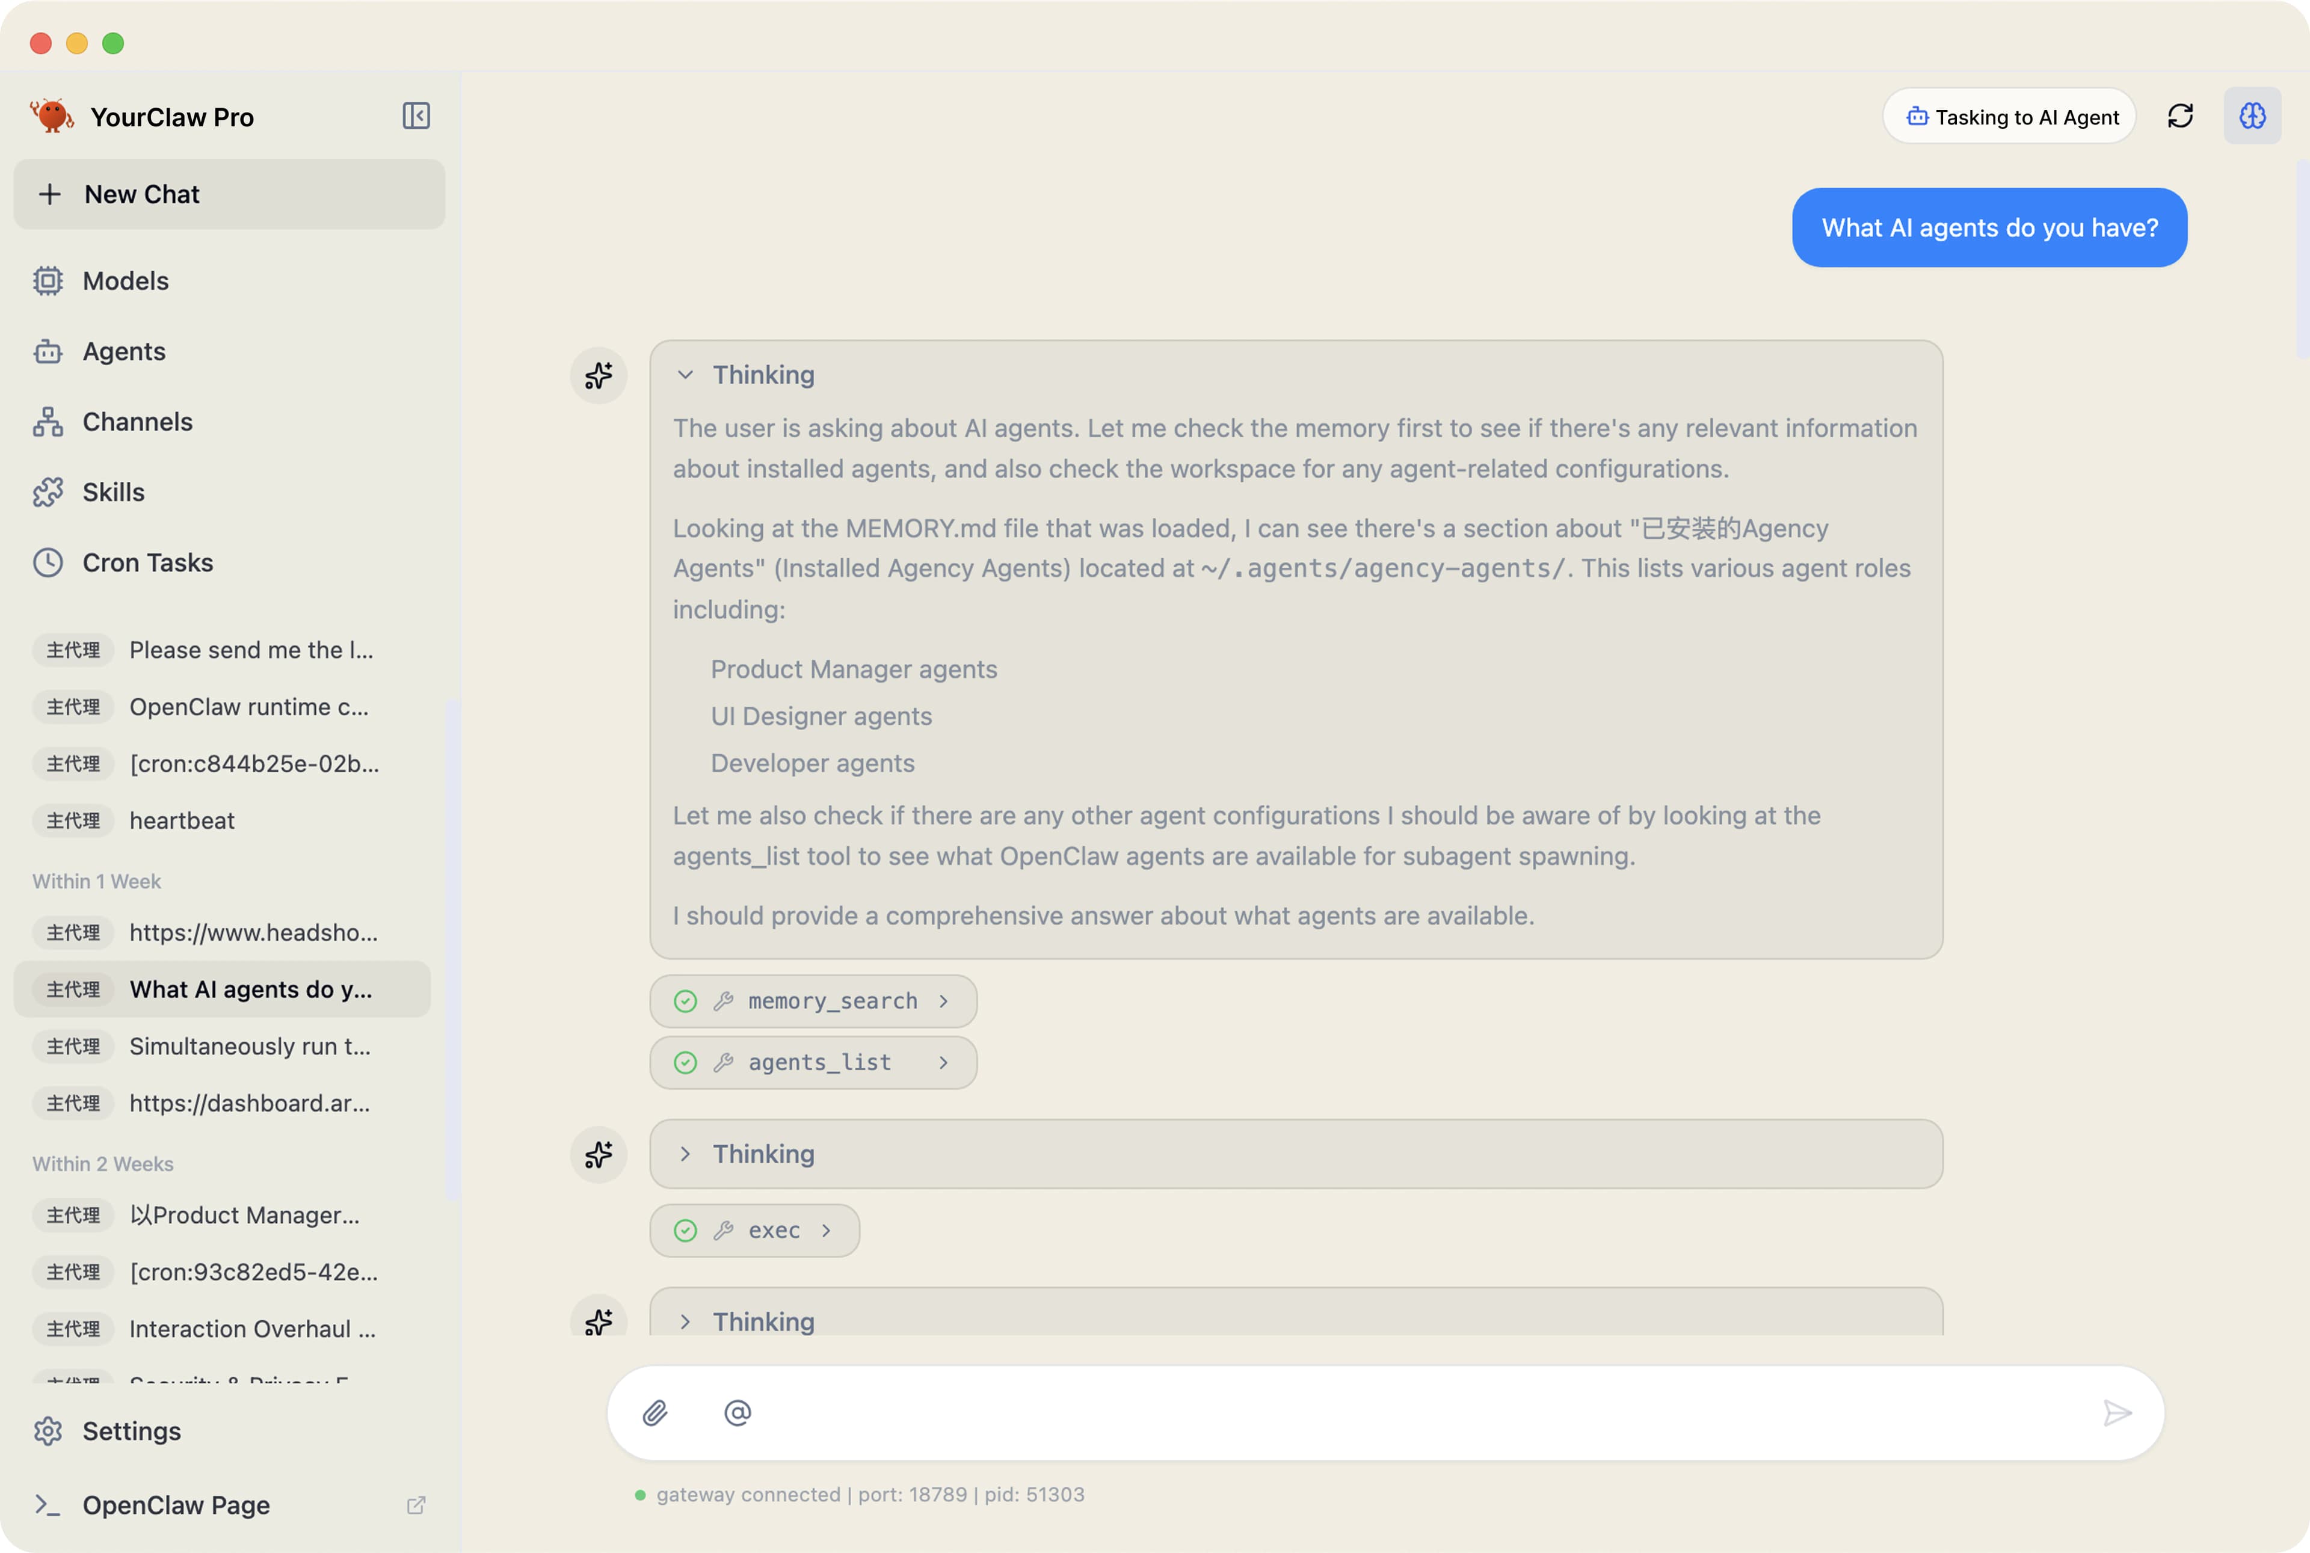Attach a file using the paperclip icon
Image resolution: width=2310 pixels, height=1553 pixels.
(654, 1412)
